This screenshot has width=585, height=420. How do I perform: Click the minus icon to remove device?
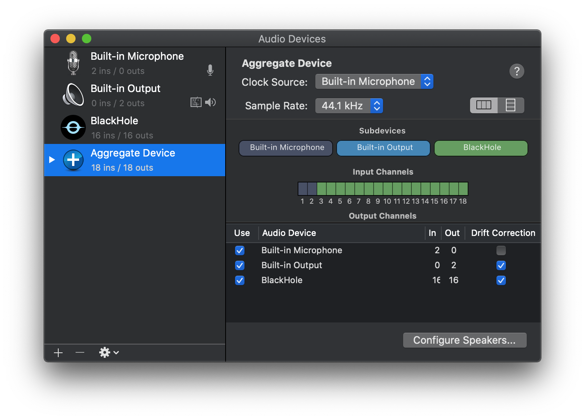(x=80, y=353)
